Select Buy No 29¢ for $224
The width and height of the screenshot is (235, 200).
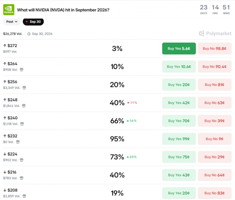tap(215, 157)
